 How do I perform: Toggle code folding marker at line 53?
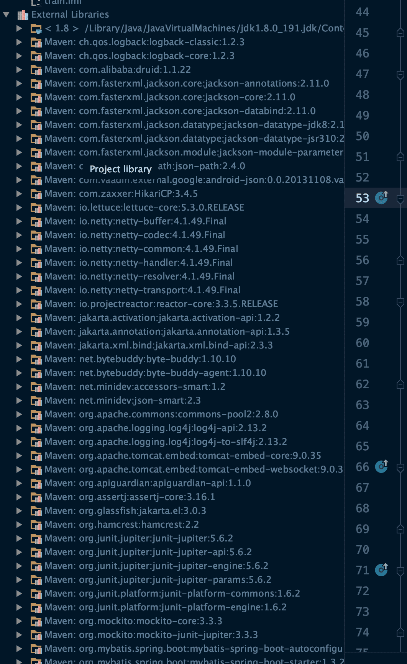[400, 199]
